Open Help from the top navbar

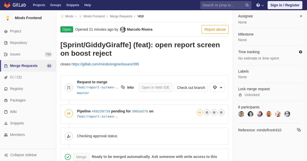click(x=88, y=5)
